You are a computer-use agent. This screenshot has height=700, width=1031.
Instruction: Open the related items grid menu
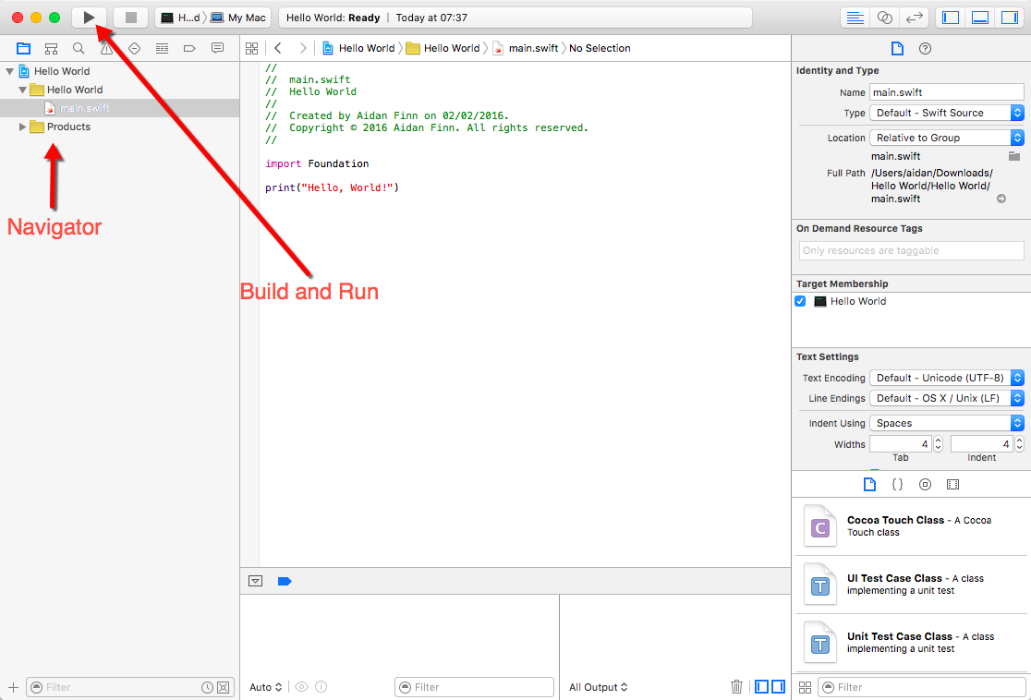252,48
